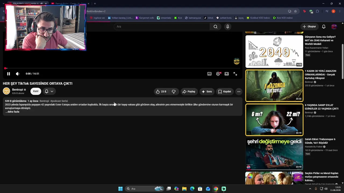Expand the notification bell dropdown
The width and height of the screenshot is (344, 193).
point(49,91)
